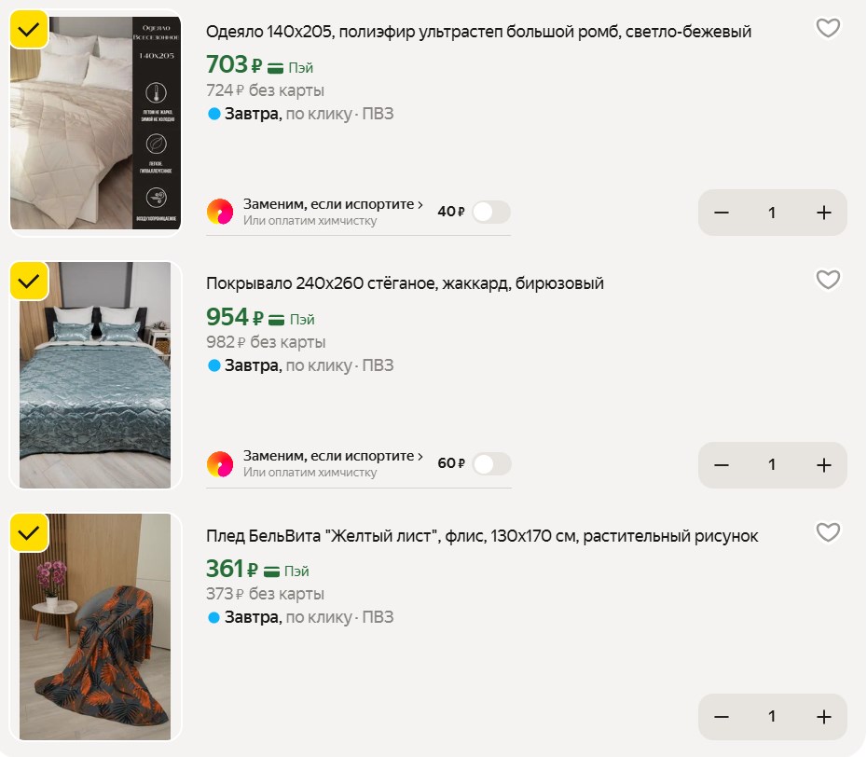
Task: Decrease quantity of the turquoise bedspread
Action: pos(722,464)
